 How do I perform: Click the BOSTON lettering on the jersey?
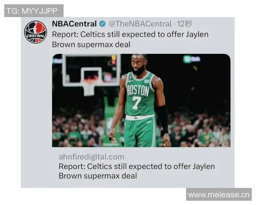[x=138, y=90]
